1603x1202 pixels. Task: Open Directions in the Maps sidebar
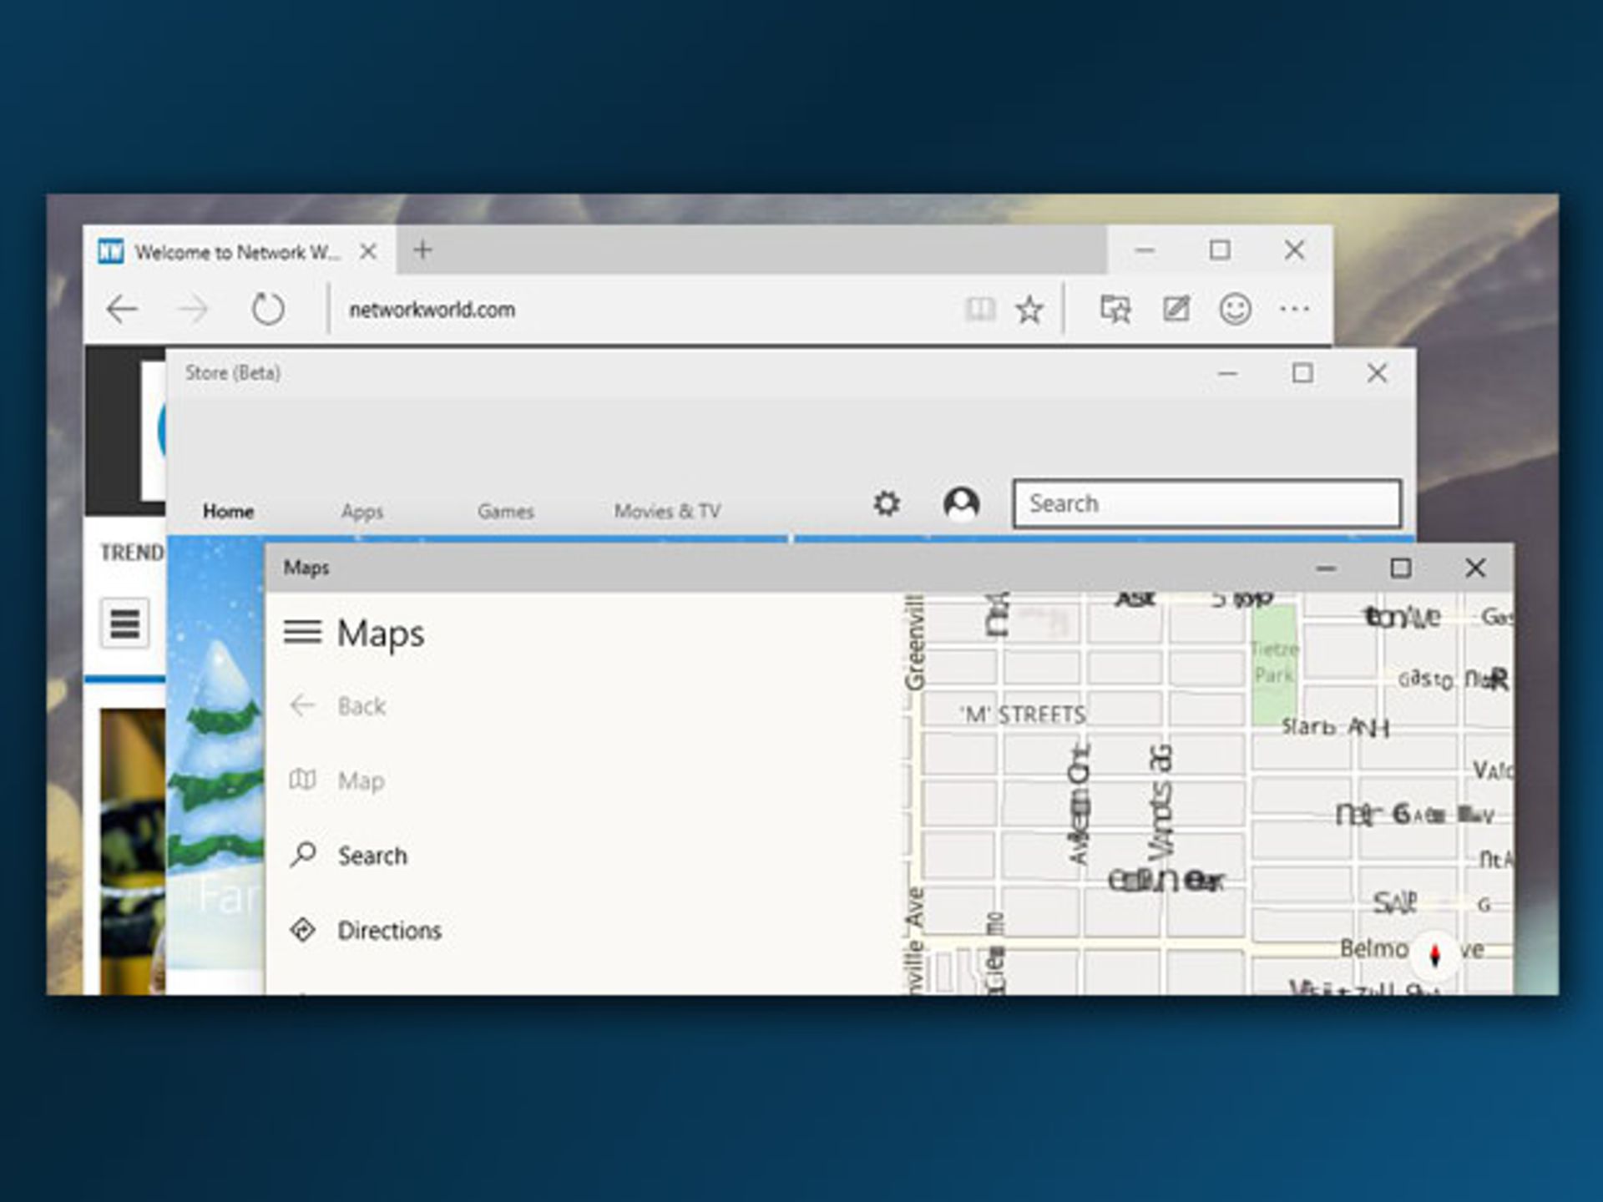click(388, 930)
